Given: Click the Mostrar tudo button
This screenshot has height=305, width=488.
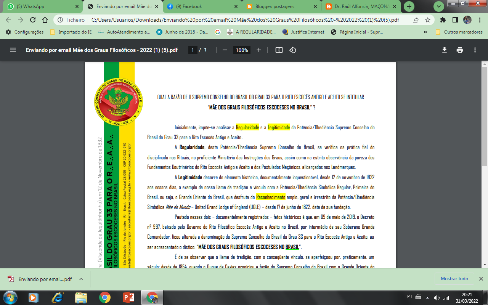Looking at the screenshot, I should point(454,279).
